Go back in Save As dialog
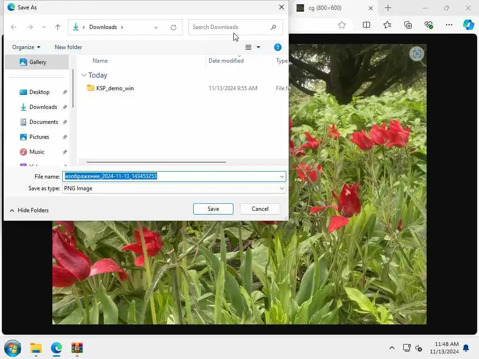 click(x=14, y=27)
